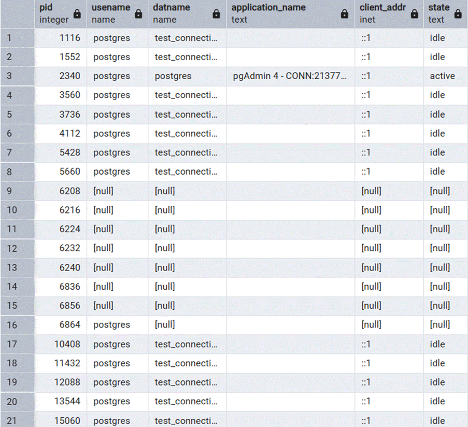Select row number 3 header
The width and height of the screenshot is (468, 427).
17,76
